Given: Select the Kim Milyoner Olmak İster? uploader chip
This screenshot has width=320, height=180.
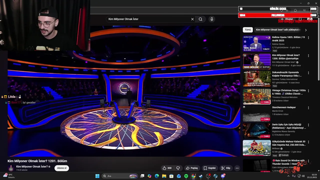Looking at the screenshot, I should 278,30.
